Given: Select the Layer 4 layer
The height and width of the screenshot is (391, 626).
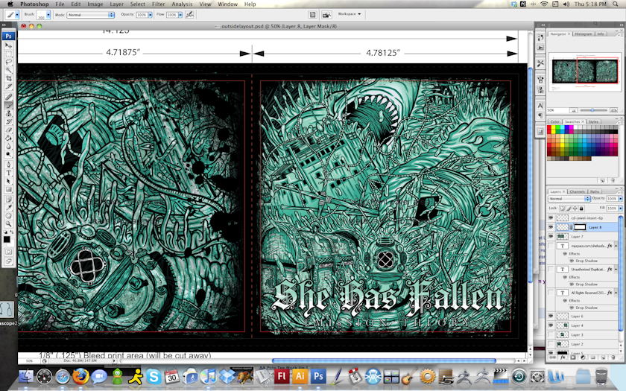Looking at the screenshot, I should click(589, 325).
